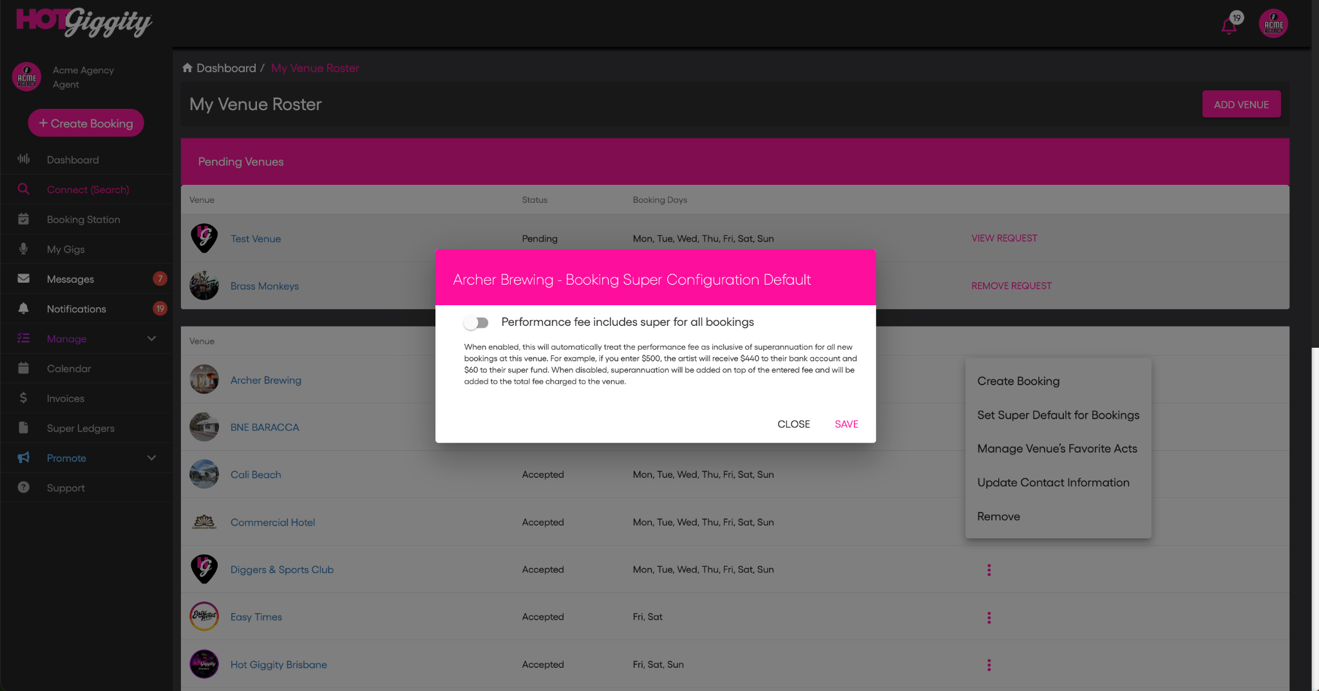Open the notifications bell in header

[1229, 26]
